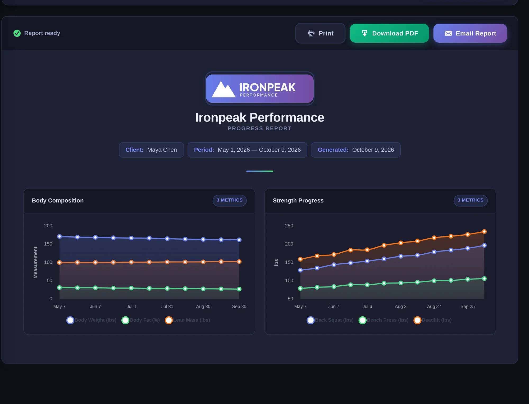Click the 3 METRICS badge on Strength Progress

pos(471,200)
